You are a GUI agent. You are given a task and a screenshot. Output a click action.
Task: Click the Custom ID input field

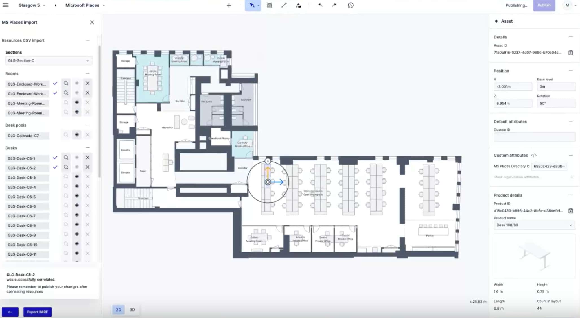[x=534, y=137]
